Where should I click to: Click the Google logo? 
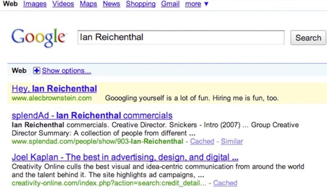click(39, 38)
